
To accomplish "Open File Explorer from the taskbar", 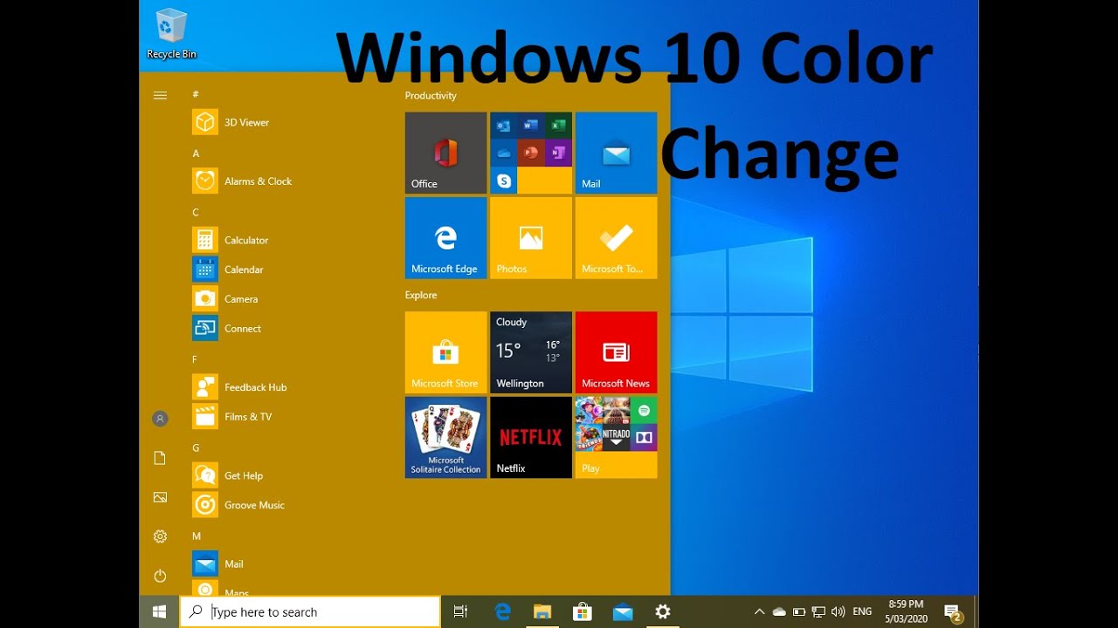I will point(542,612).
